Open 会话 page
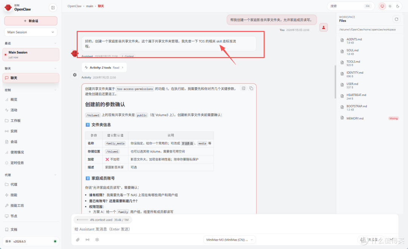The width and height of the screenshot is (408, 249). (14, 142)
